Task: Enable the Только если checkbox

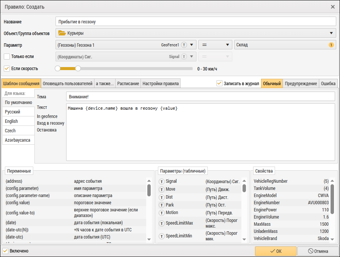Action: point(6,57)
